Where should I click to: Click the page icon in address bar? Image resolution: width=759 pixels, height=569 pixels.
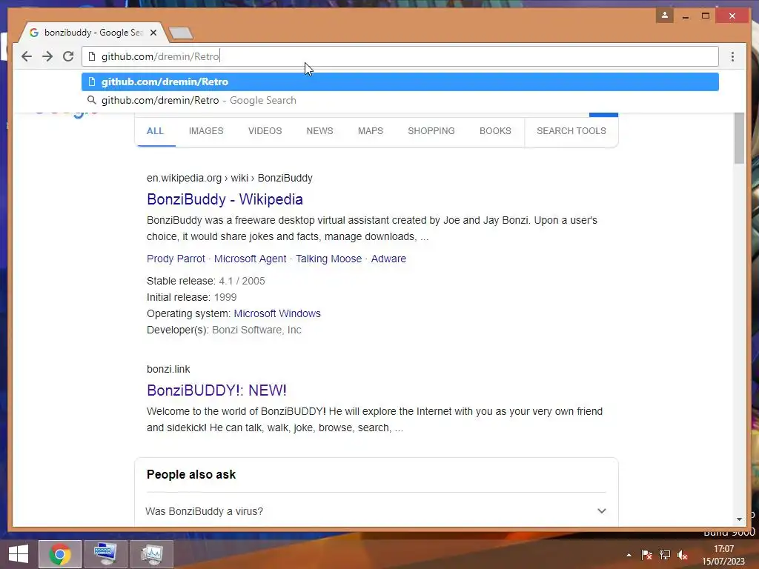[91, 56]
